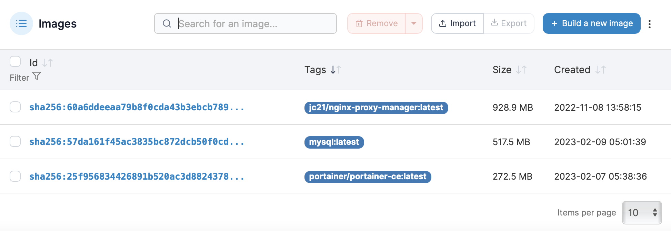
Task: Toggle the select-all images checkbox
Action: (15, 61)
